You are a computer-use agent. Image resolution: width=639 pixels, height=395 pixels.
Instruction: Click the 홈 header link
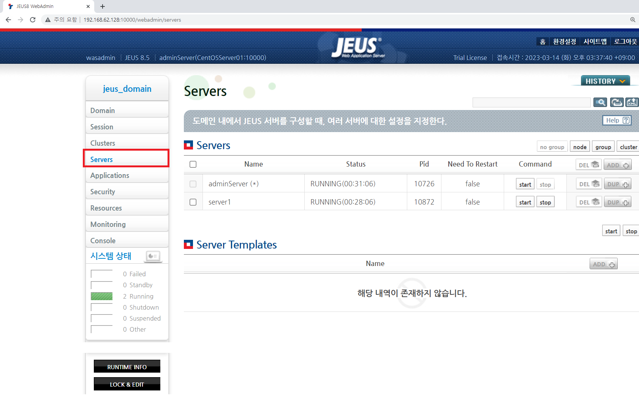543,42
